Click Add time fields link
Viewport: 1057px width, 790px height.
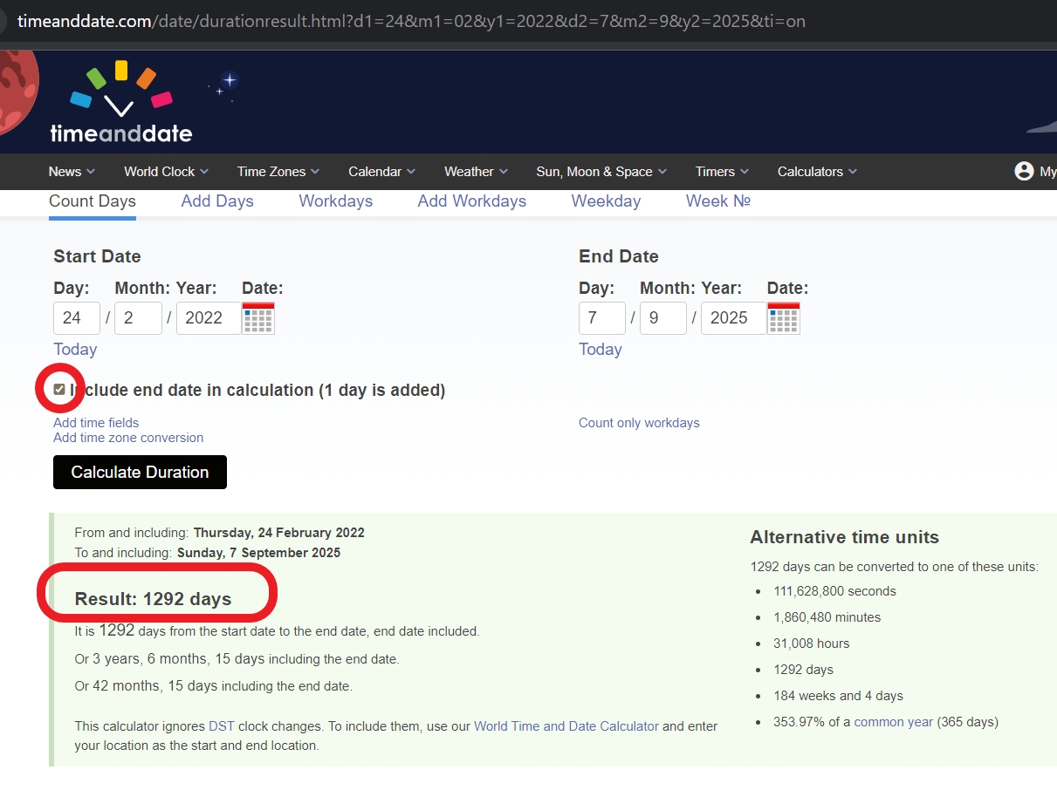[x=96, y=423]
